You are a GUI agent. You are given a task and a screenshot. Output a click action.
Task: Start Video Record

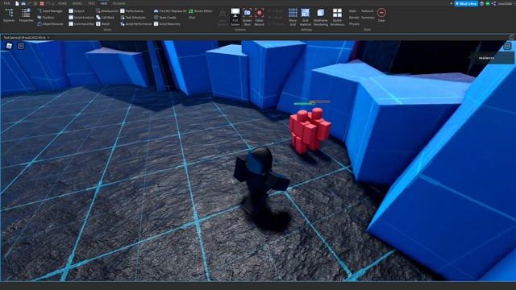260,17
